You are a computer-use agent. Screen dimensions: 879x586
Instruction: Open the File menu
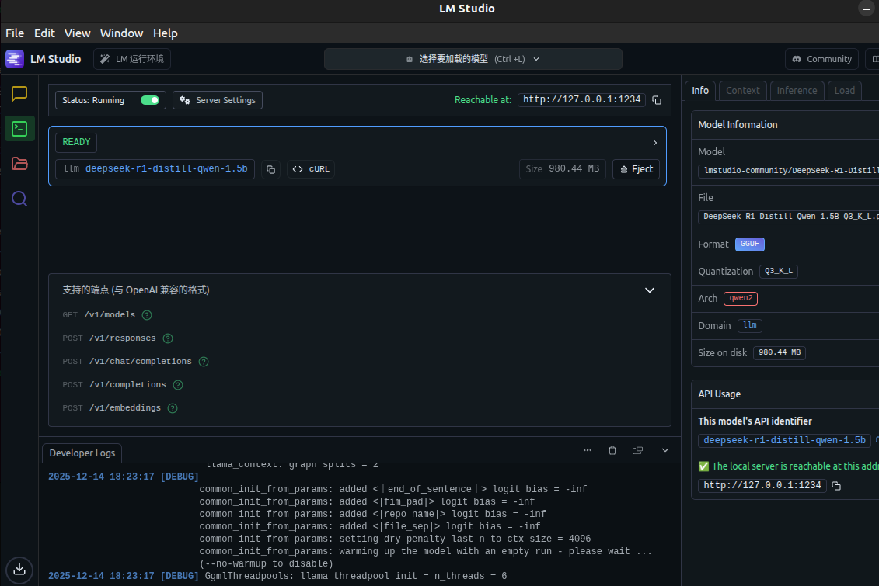15,33
